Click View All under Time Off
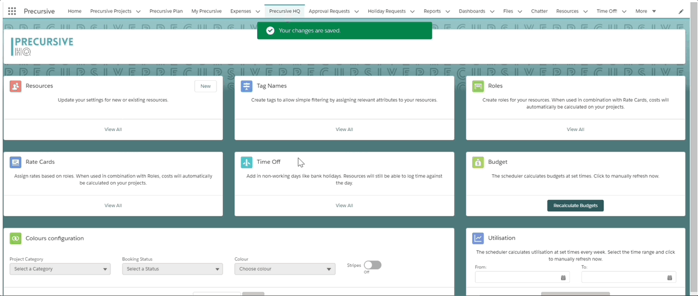Screen dimensions: 698x296 point(344,205)
